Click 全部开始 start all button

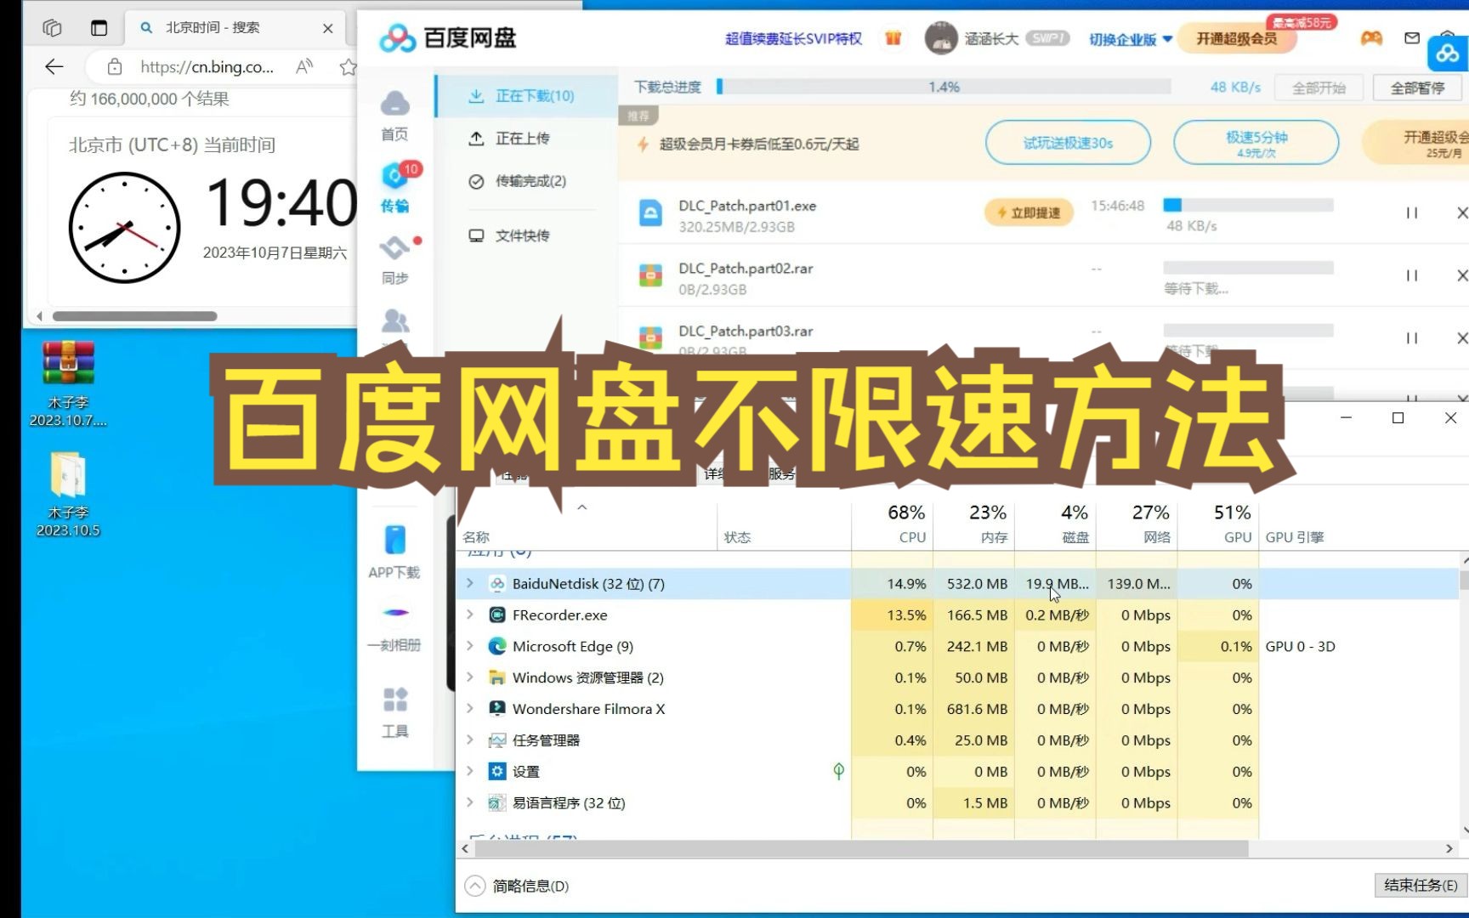click(1319, 88)
